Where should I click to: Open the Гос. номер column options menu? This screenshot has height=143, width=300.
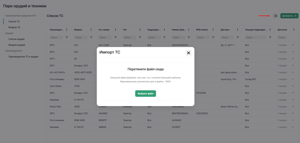pos(116,30)
